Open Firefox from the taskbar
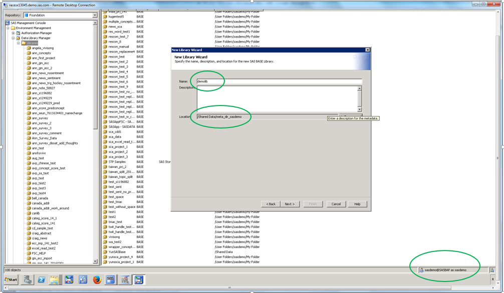The image size is (504, 293). pos(97,280)
